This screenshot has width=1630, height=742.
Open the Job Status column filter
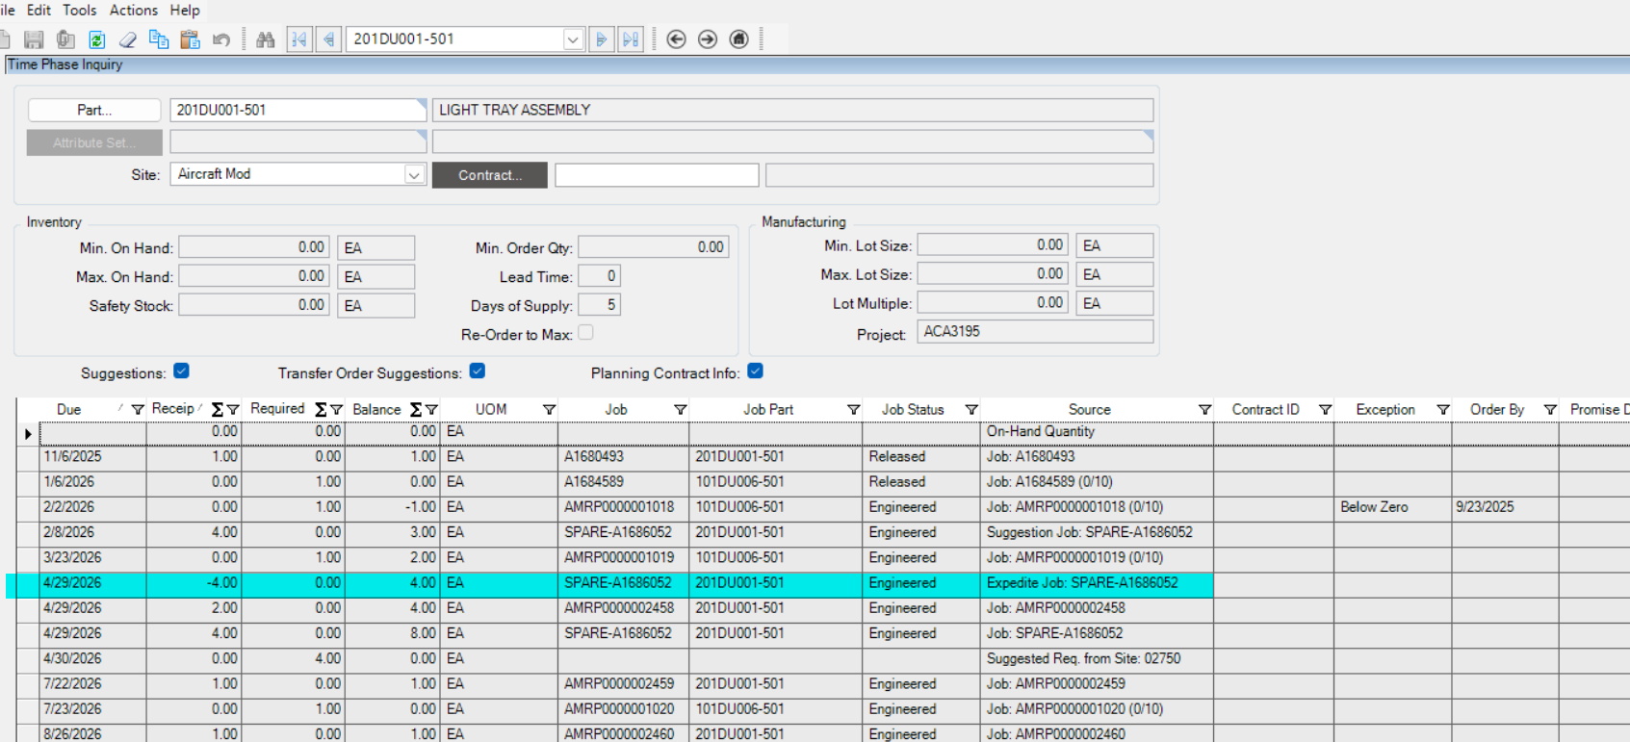pyautogui.click(x=971, y=410)
